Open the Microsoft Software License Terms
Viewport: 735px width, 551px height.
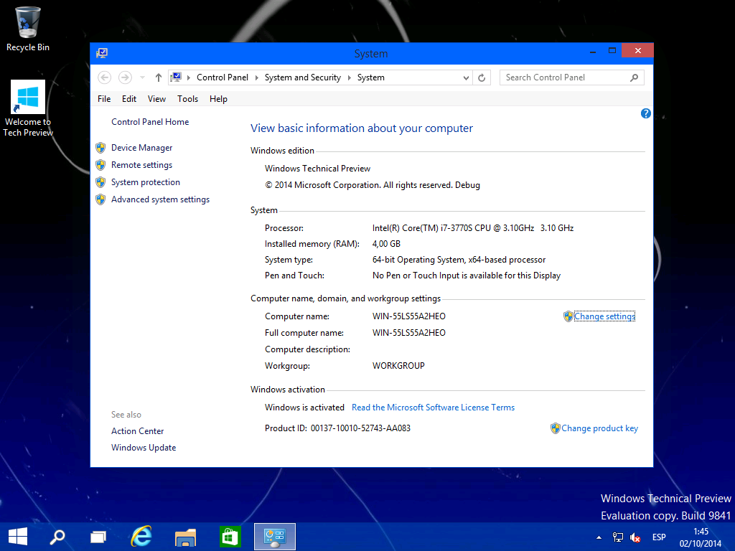[433, 407]
